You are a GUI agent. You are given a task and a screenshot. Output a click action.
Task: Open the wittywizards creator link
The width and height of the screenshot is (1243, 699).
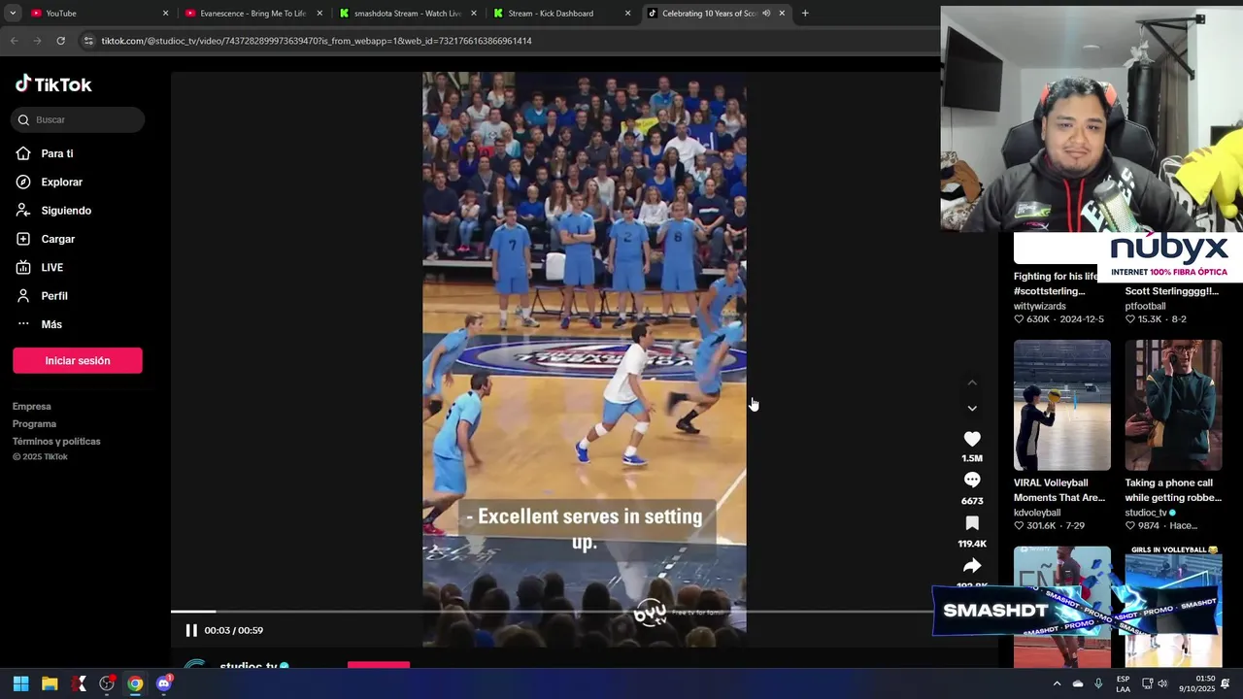pos(1040,306)
